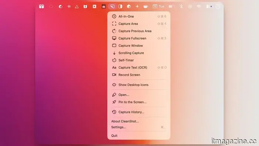Click the Self-Timer clock icon
The height and width of the screenshot is (146, 259).
[x=114, y=60]
